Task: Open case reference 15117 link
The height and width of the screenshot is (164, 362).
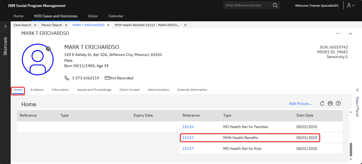Action: (x=188, y=149)
